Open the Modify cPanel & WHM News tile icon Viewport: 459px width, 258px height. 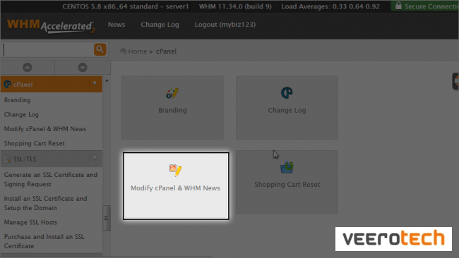click(175, 171)
